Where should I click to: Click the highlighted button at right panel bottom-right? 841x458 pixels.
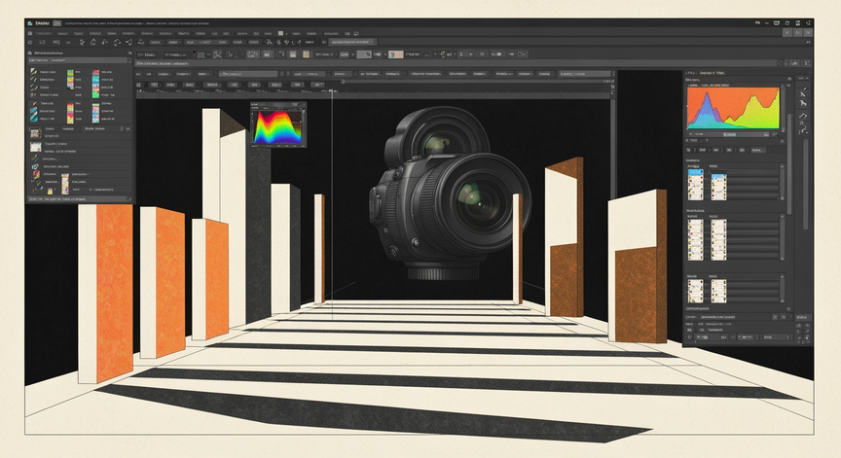tap(801, 318)
